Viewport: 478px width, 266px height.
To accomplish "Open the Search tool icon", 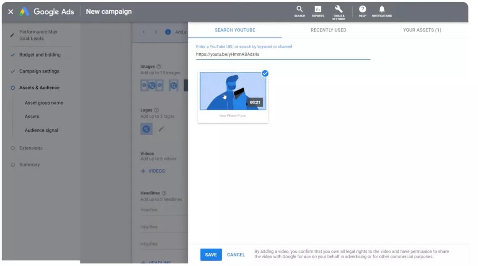I will [x=299, y=9].
